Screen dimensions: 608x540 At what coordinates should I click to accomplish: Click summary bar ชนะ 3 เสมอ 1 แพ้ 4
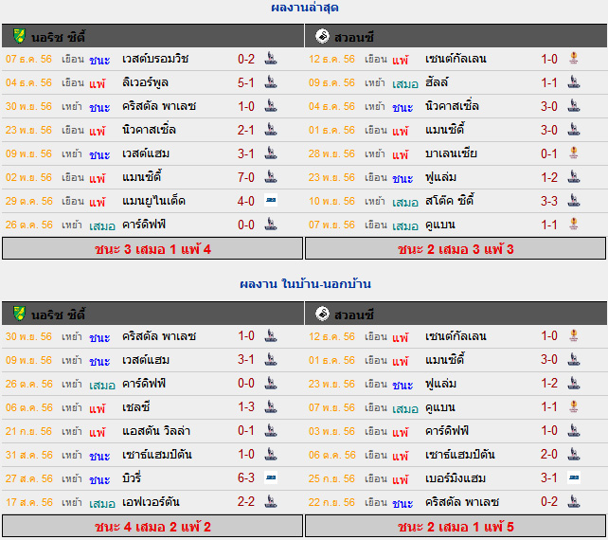152,248
